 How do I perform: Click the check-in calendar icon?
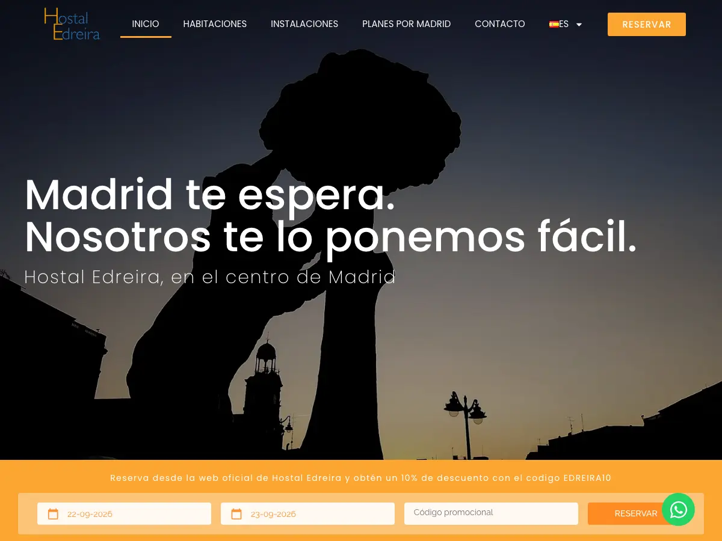pyautogui.click(x=53, y=514)
